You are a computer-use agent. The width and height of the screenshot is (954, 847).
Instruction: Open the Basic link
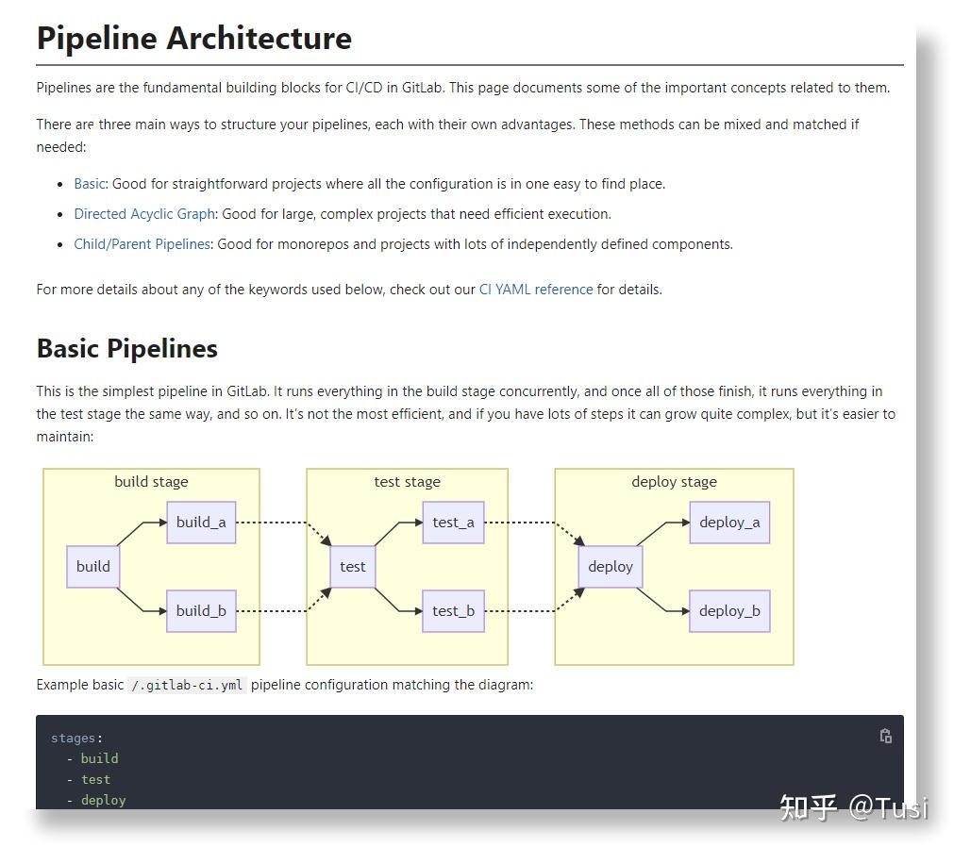[90, 184]
